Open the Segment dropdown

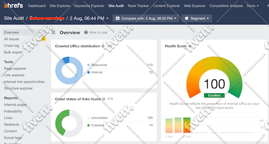(x=197, y=18)
